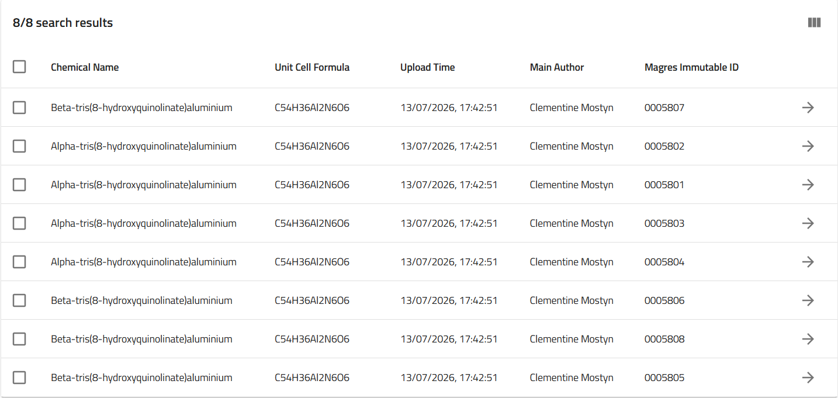Click formula C54H36Al2N6O6 in row 0005806
The height and width of the screenshot is (398, 838).
click(312, 300)
